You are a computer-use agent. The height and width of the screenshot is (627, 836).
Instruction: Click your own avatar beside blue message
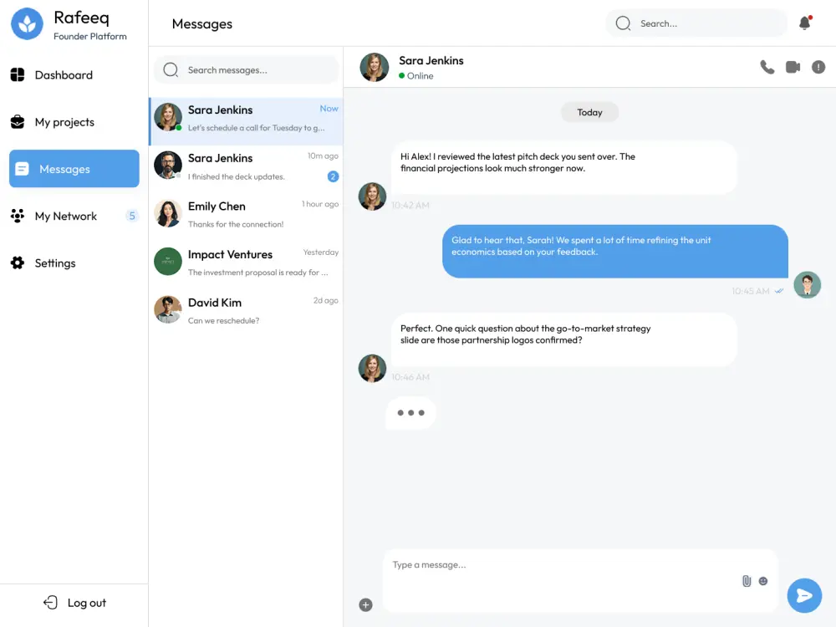tap(808, 285)
